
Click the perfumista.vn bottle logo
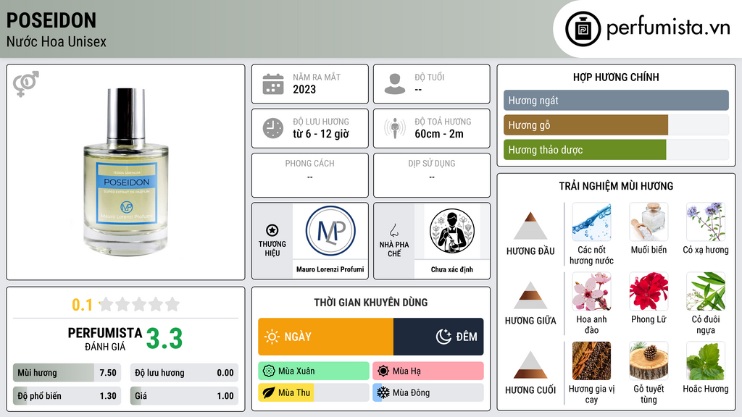[x=583, y=29]
